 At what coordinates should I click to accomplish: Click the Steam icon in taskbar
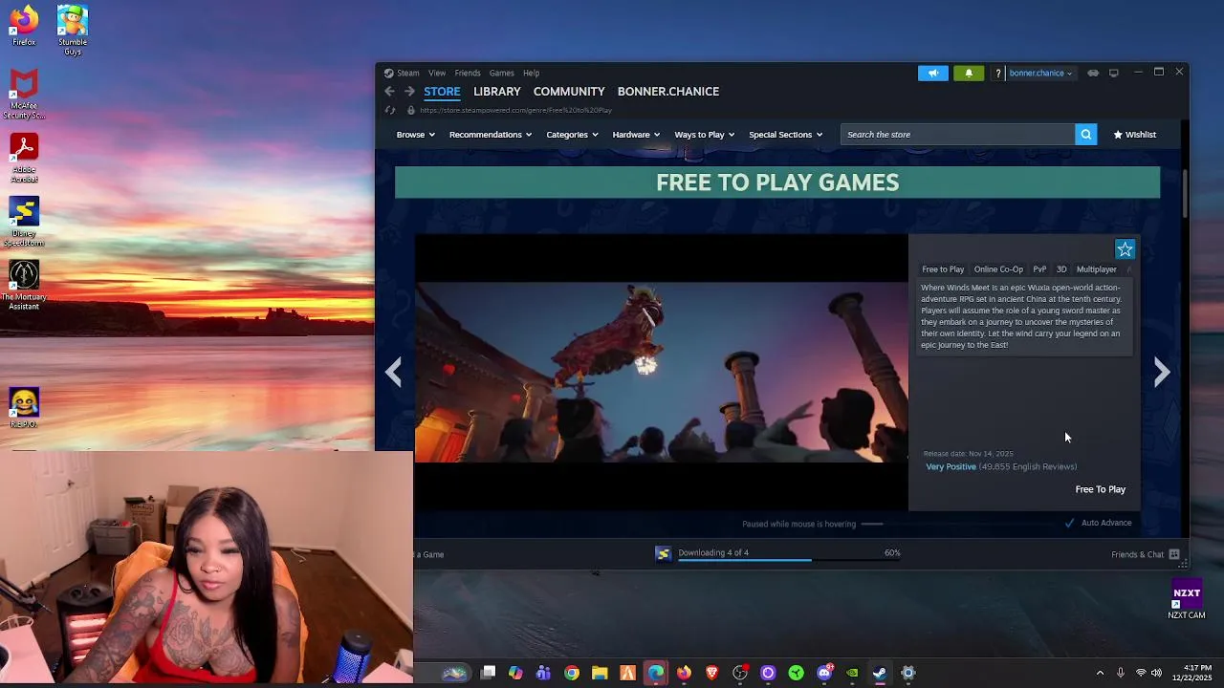tap(880, 673)
